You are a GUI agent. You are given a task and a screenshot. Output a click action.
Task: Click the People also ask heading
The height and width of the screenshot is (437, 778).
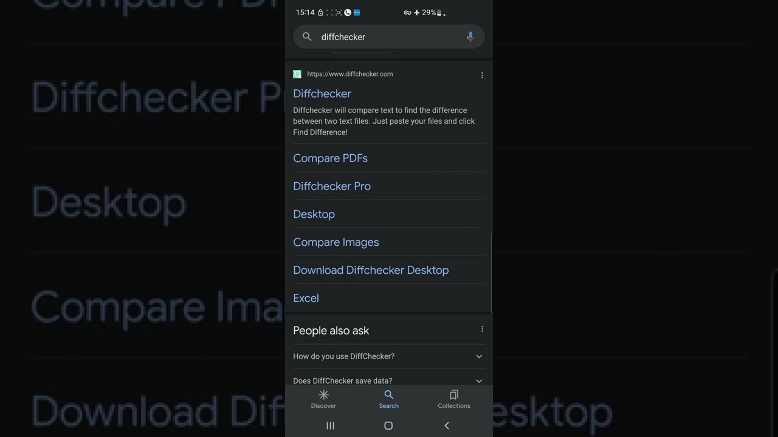[x=331, y=330]
